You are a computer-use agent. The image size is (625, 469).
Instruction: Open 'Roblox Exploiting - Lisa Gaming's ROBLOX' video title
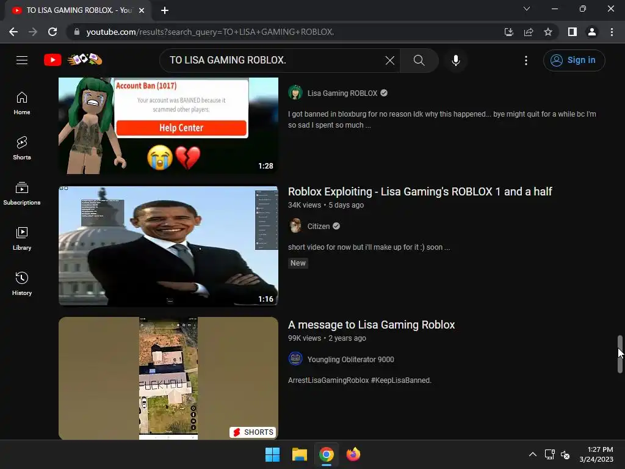pos(420,191)
